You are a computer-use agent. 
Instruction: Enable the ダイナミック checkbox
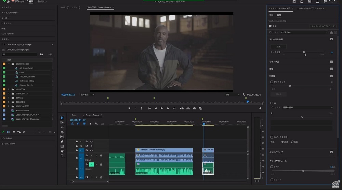tap(272, 82)
